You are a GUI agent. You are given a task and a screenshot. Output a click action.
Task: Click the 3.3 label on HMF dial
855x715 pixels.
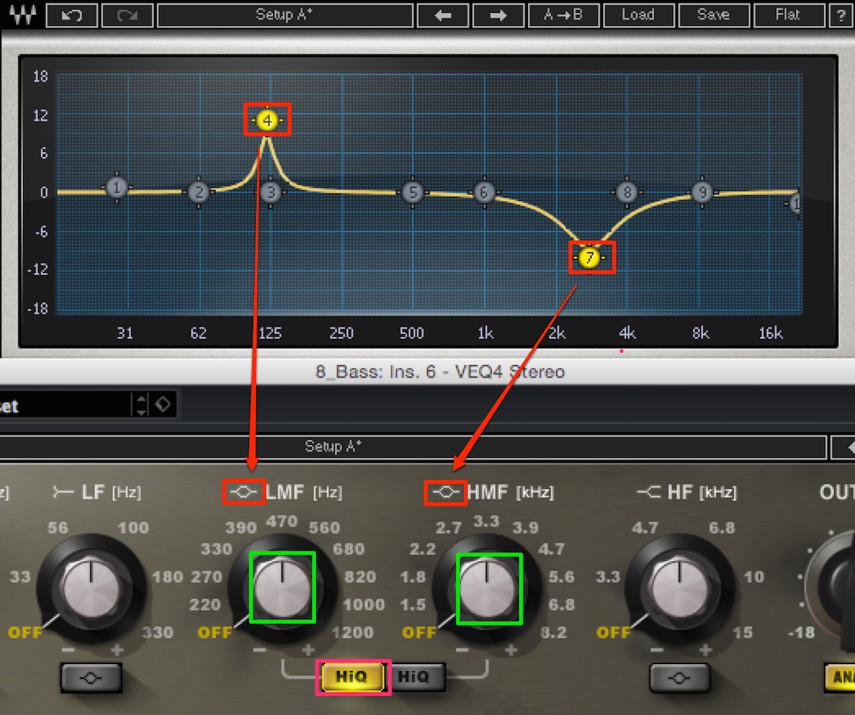tap(486, 521)
